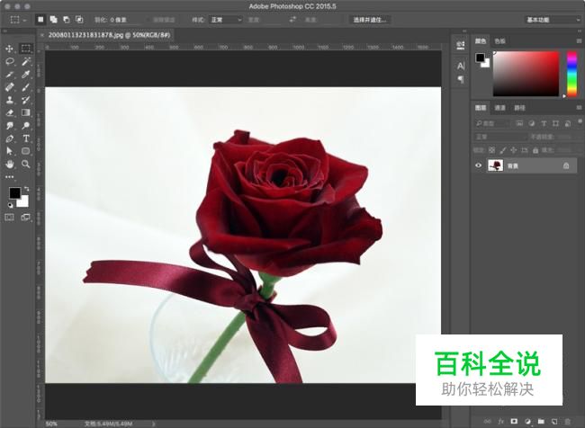Select the Zoom tool

pyautogui.click(x=26, y=165)
